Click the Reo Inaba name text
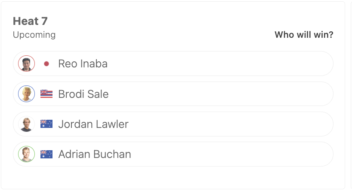 point(83,64)
